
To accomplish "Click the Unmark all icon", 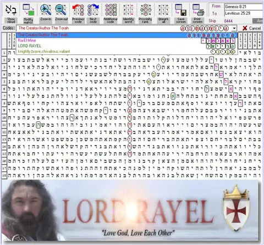I will pyautogui.click(x=163, y=10).
